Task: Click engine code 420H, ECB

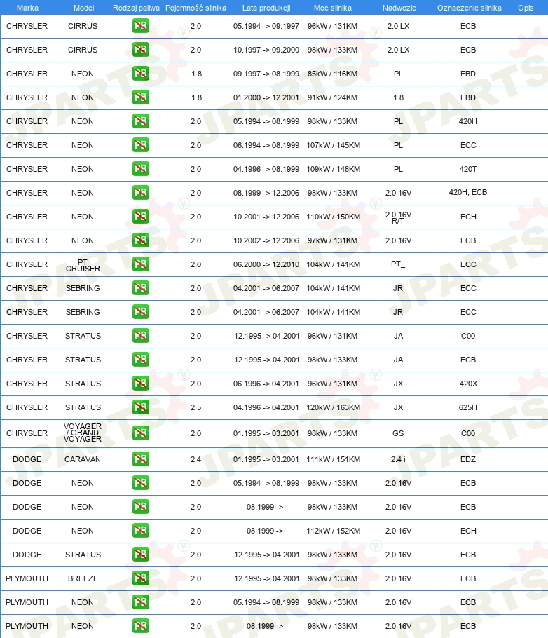Action: coord(468,193)
